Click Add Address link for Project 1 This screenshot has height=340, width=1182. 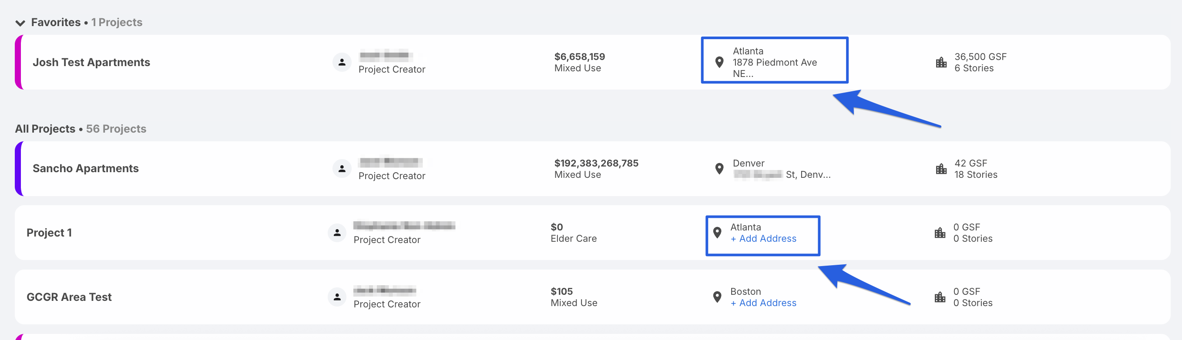click(x=763, y=239)
